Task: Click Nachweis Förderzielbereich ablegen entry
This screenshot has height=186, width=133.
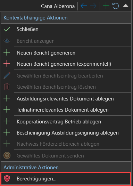Action: (66, 144)
